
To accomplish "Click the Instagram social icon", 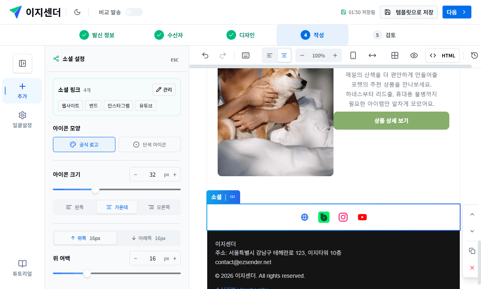I will point(343,217).
